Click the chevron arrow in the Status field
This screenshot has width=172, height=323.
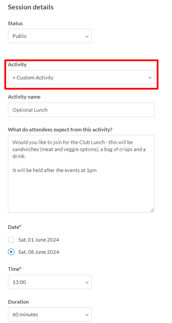pos(87,36)
